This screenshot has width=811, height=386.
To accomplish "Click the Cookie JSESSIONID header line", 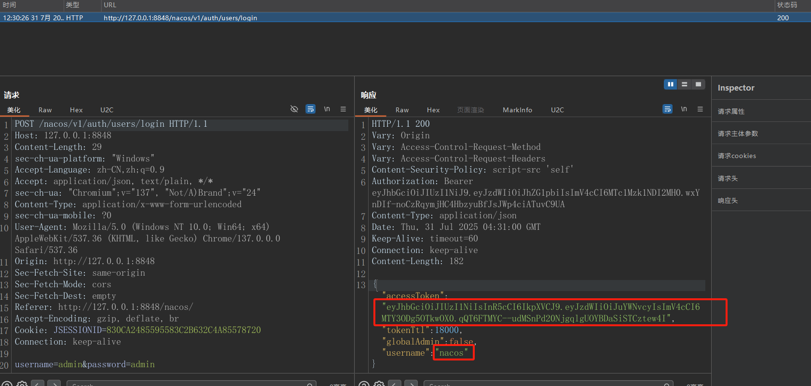I will tap(137, 330).
